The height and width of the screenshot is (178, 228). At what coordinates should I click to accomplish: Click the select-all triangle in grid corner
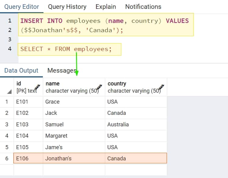click(x=9, y=91)
